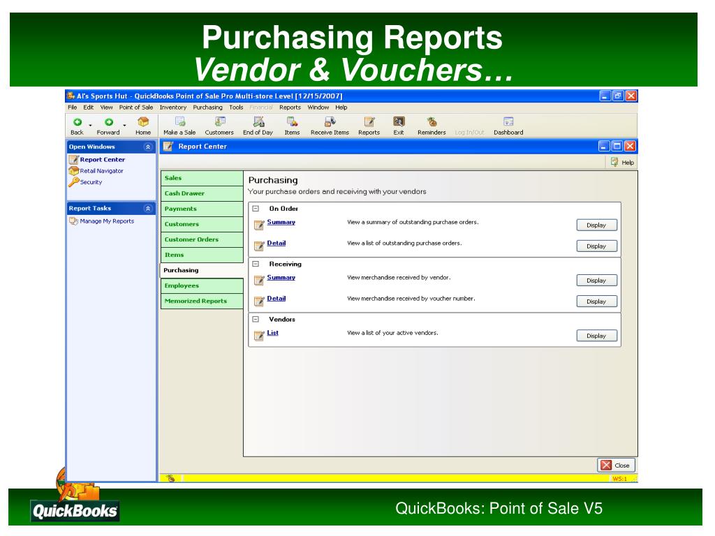Select the Cash Drawer report category
Image resolution: width=715 pixels, height=536 pixels.
pos(202,194)
